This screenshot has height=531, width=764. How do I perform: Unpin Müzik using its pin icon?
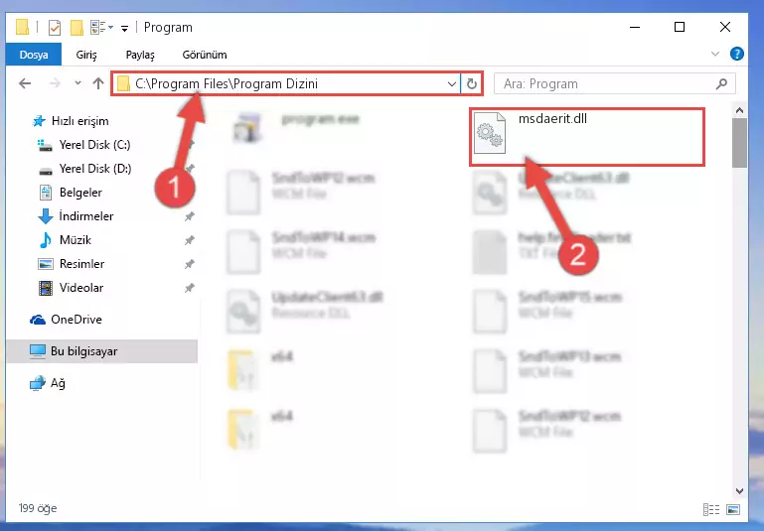189,240
